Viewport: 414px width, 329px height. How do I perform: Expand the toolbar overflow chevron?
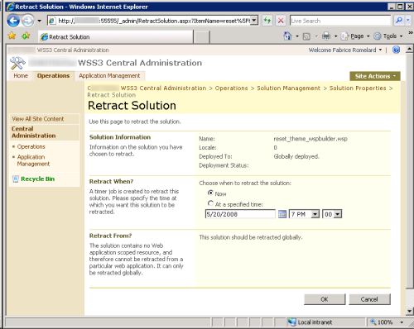click(411, 32)
